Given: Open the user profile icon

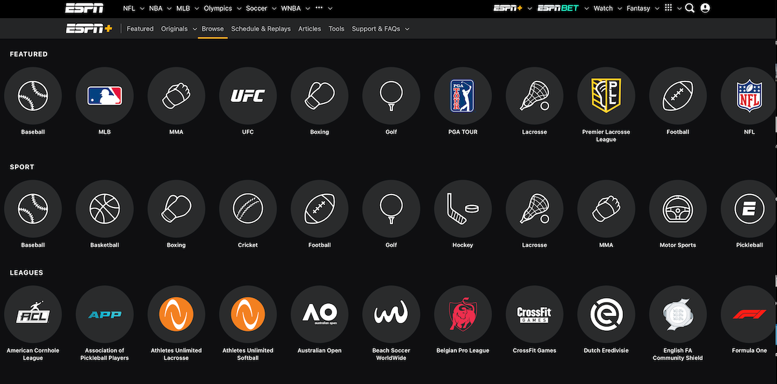Looking at the screenshot, I should (705, 8).
